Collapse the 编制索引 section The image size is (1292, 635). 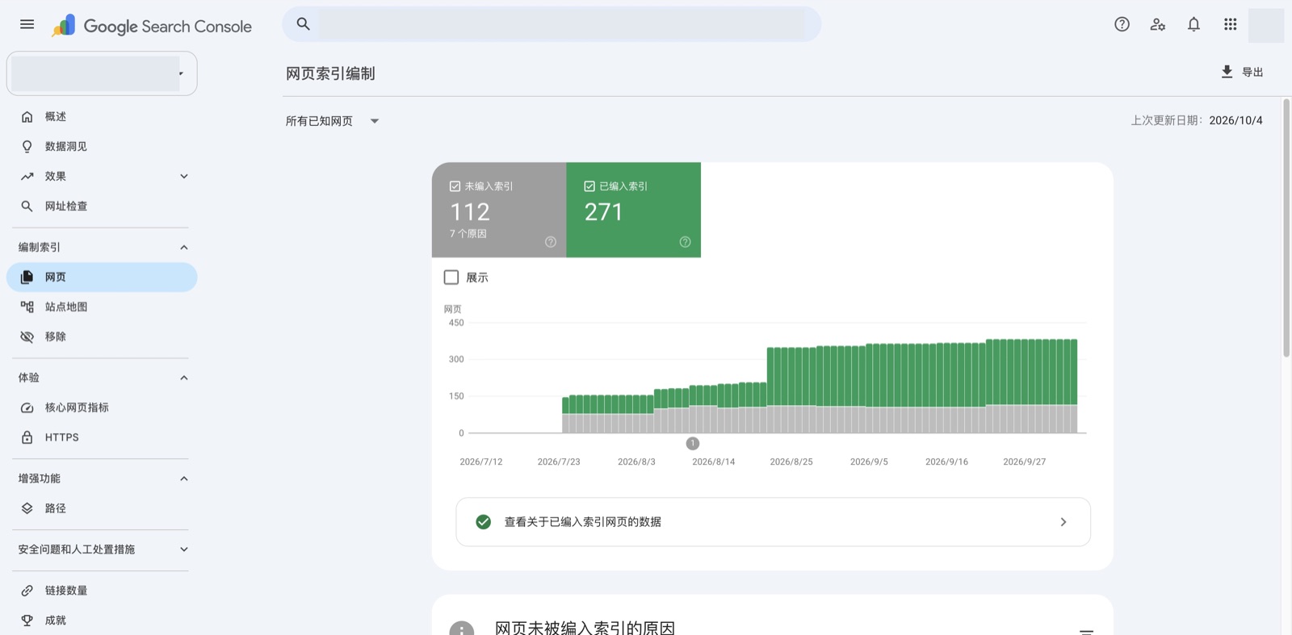pyautogui.click(x=184, y=248)
